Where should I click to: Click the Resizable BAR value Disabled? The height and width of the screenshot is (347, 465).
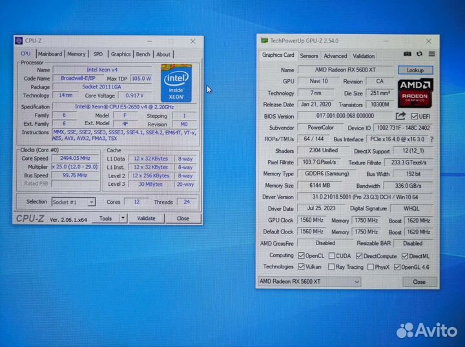click(x=413, y=243)
